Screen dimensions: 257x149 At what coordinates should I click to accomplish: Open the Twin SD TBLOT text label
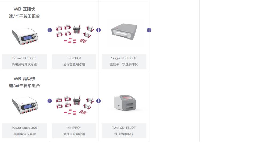coord(124,128)
